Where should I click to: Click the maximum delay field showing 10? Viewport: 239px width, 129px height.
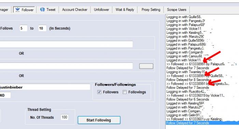tap(42, 28)
